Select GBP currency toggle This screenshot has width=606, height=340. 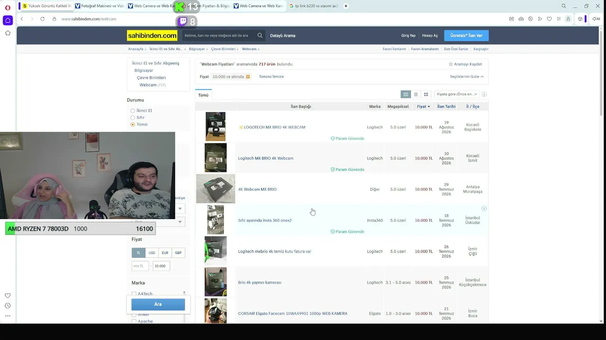[x=178, y=253]
